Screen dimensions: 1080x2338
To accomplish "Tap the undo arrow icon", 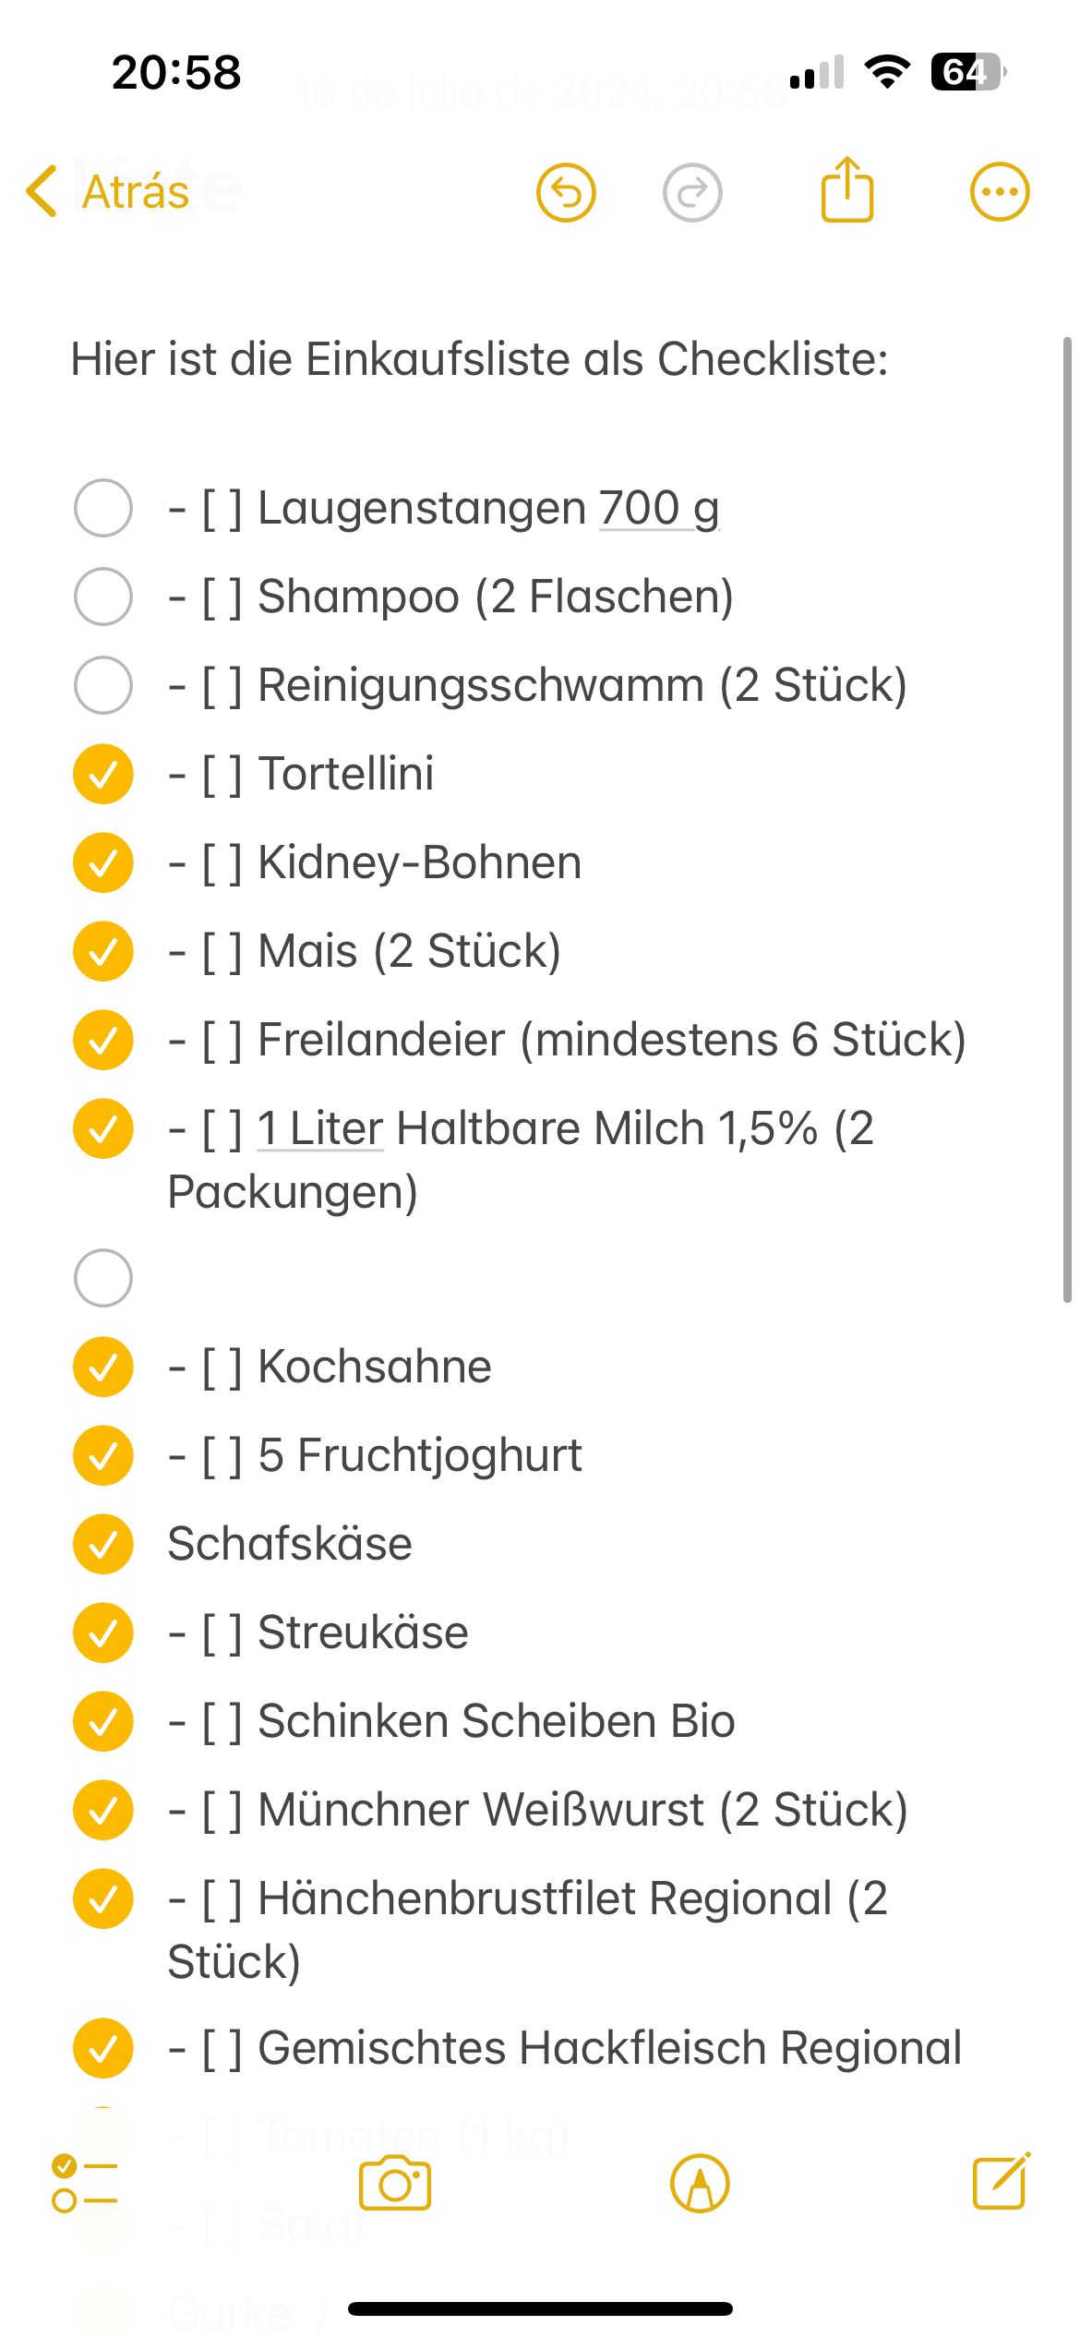I will (x=566, y=192).
